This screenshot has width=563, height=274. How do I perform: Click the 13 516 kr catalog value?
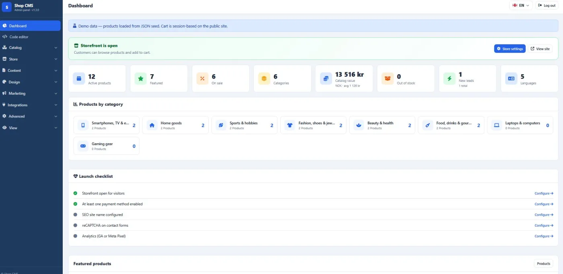[349, 75]
